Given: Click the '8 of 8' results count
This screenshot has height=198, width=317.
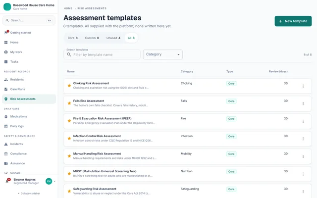Looking at the screenshot, I should click(308, 54).
